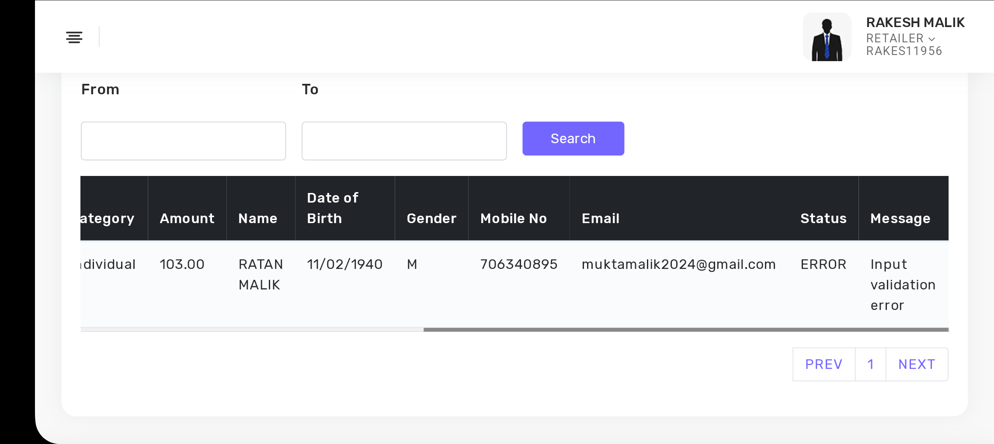Click the Name column header

258,218
